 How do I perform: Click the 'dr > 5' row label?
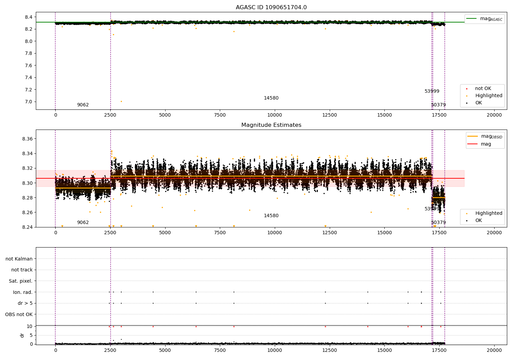[x=25, y=303]
